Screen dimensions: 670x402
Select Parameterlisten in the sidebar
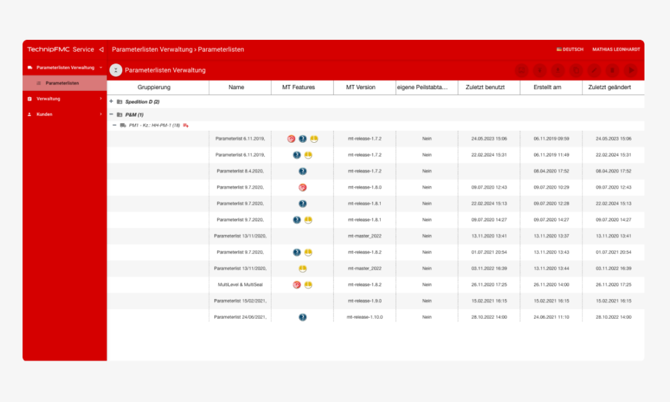65,83
